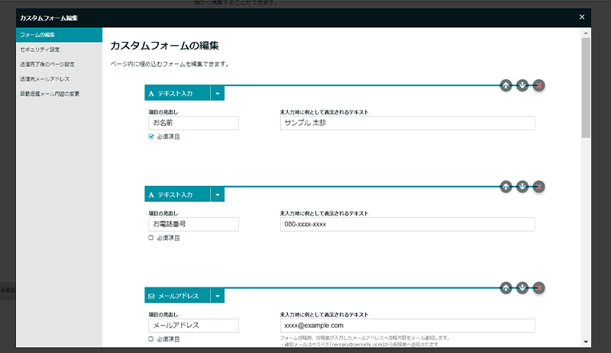The height and width of the screenshot is (353, 611).
Task: Move first テキスト入力 field down
Action: pyautogui.click(x=522, y=85)
